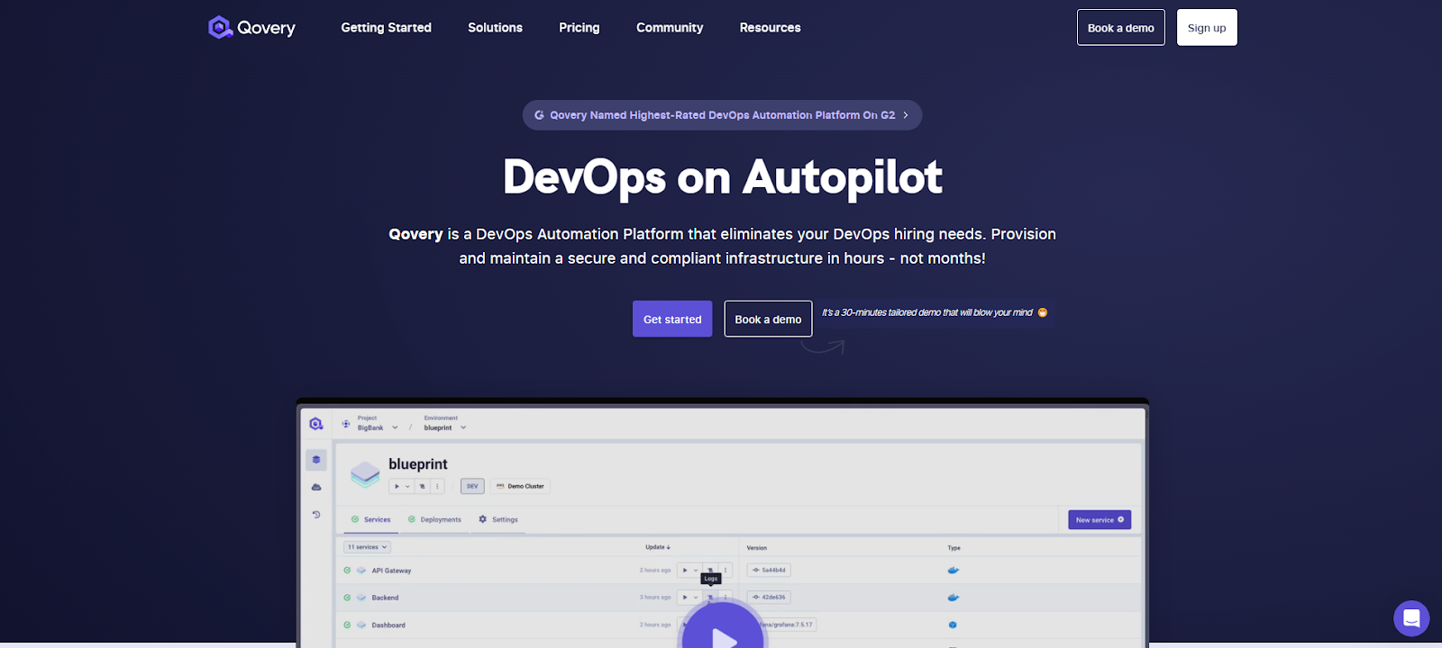Click the Qovery logo inside the dashboard preview
The image size is (1442, 648).
click(315, 424)
